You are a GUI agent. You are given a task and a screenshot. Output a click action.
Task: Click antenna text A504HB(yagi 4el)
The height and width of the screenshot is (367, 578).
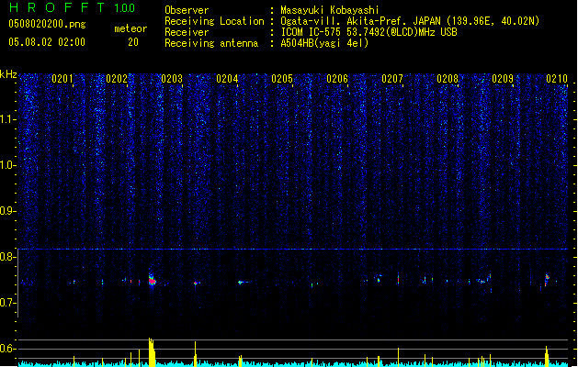click(x=324, y=43)
